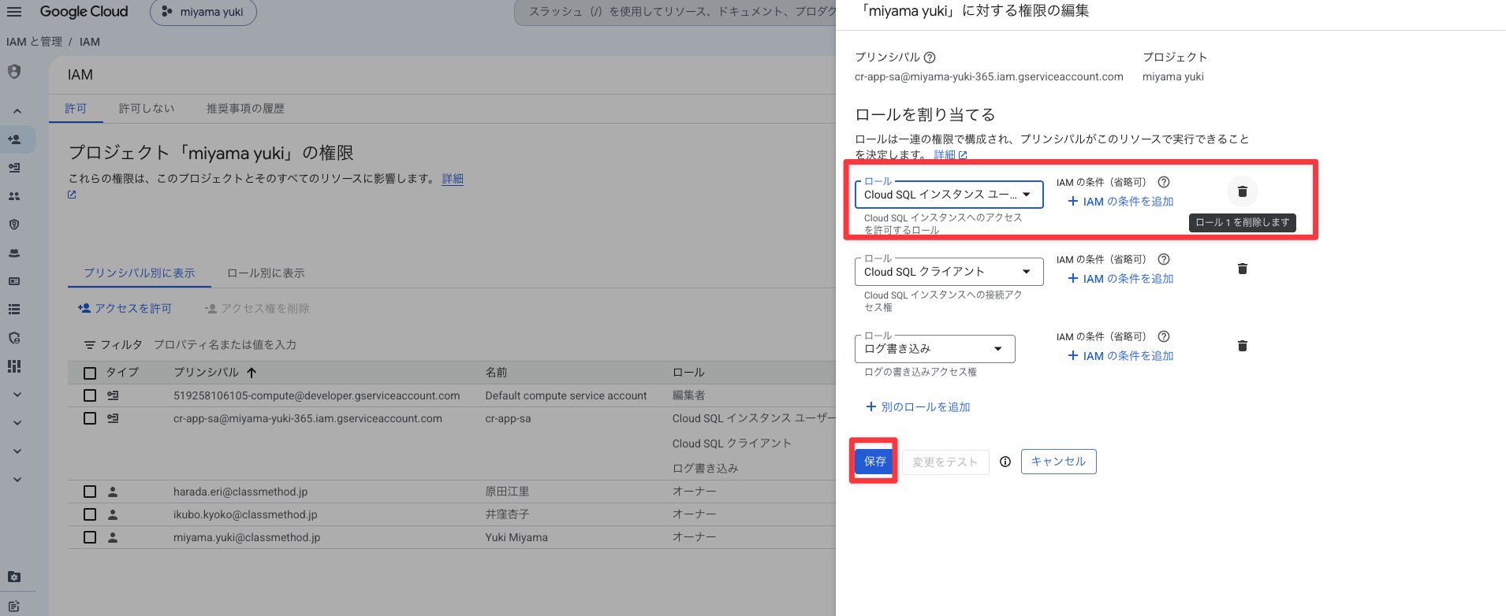Click the 保存 button
Screen dimensions: 1506x616
[x=874, y=462]
